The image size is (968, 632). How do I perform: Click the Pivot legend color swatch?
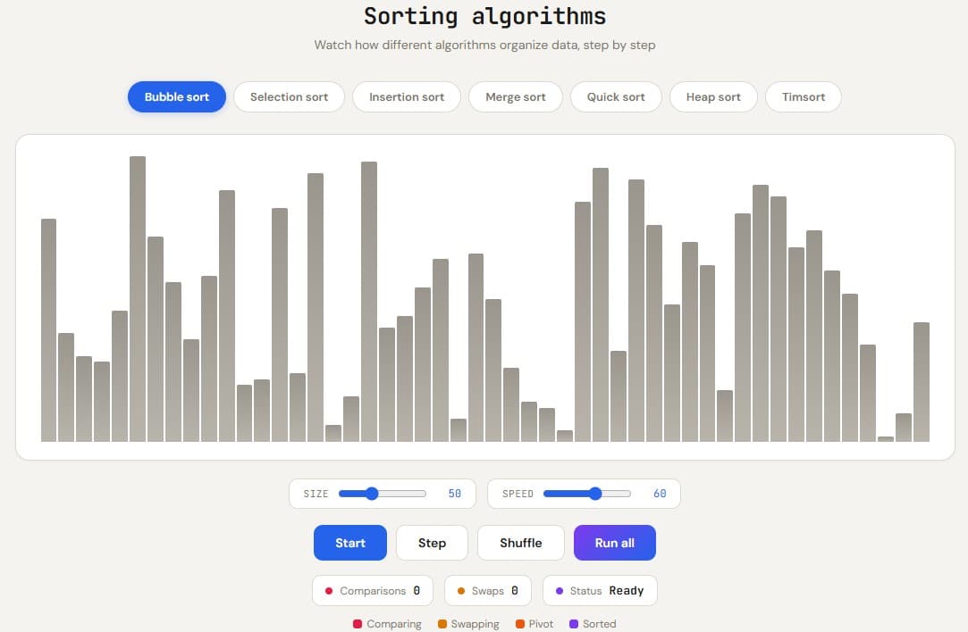(520, 624)
